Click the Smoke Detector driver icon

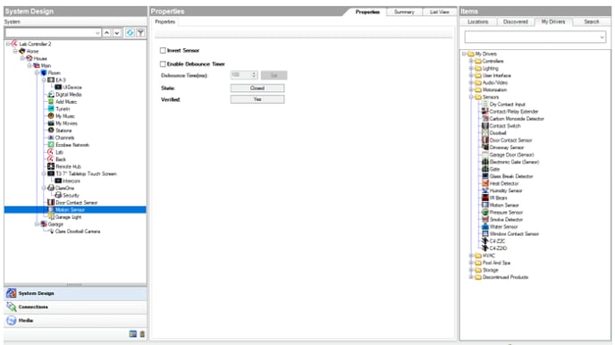pos(485,219)
